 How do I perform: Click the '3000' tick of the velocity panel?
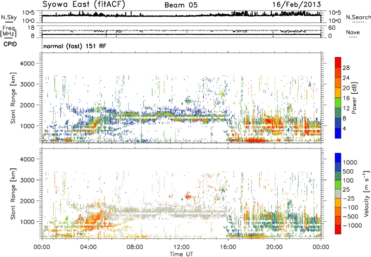27,180
